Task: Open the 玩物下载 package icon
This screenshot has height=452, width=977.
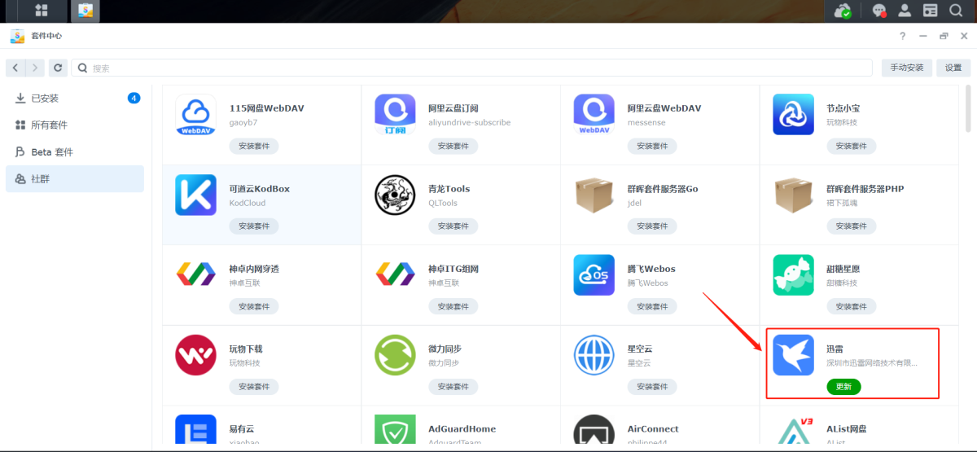Action: pos(195,355)
